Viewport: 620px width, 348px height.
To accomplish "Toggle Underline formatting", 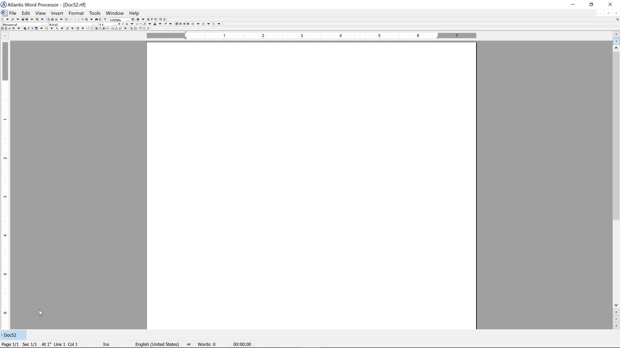I will (x=127, y=24).
